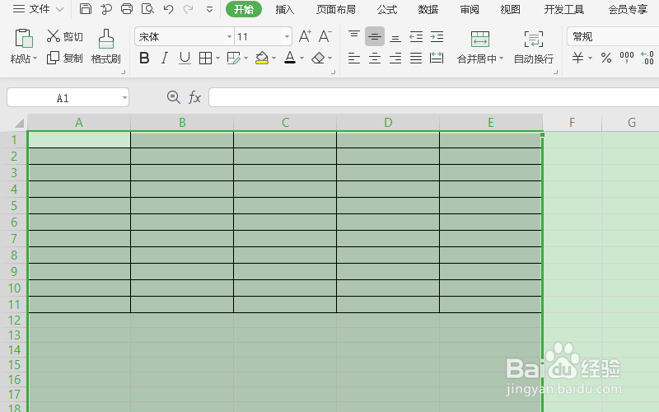The image size is (659, 412).
Task: Click the fill color bucket icon
Action: click(262, 58)
